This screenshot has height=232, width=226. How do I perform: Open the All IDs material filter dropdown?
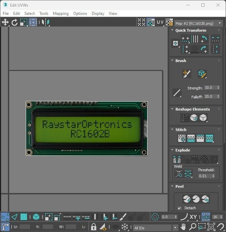tap(156, 228)
